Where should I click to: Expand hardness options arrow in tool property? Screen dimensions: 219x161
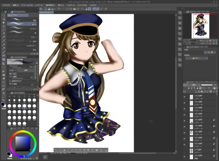point(35,74)
